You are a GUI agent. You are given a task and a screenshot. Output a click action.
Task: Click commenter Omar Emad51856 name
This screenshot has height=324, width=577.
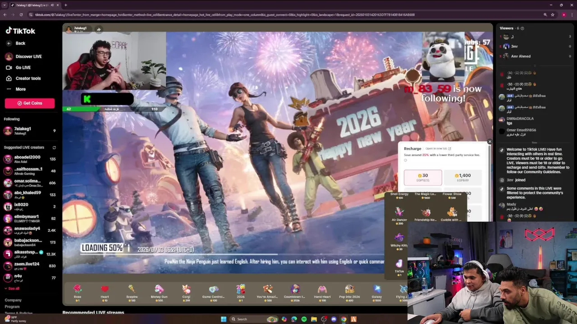[521, 130]
